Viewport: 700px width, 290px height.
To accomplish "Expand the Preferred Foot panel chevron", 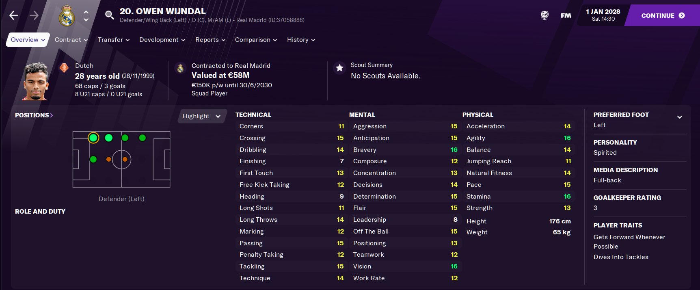I will (x=679, y=117).
